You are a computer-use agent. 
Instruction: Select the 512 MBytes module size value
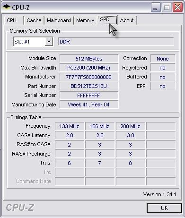[89, 59]
